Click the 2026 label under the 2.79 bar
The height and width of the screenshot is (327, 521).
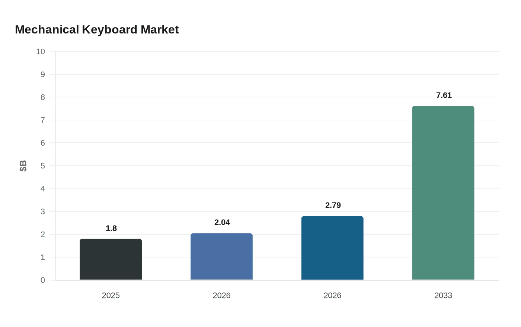coord(332,295)
